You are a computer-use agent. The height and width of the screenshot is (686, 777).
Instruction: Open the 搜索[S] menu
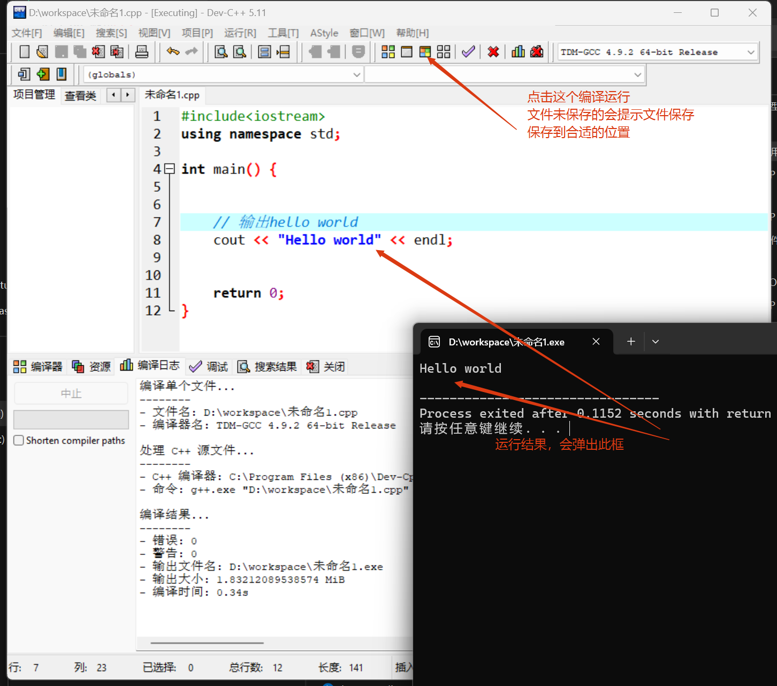click(111, 33)
